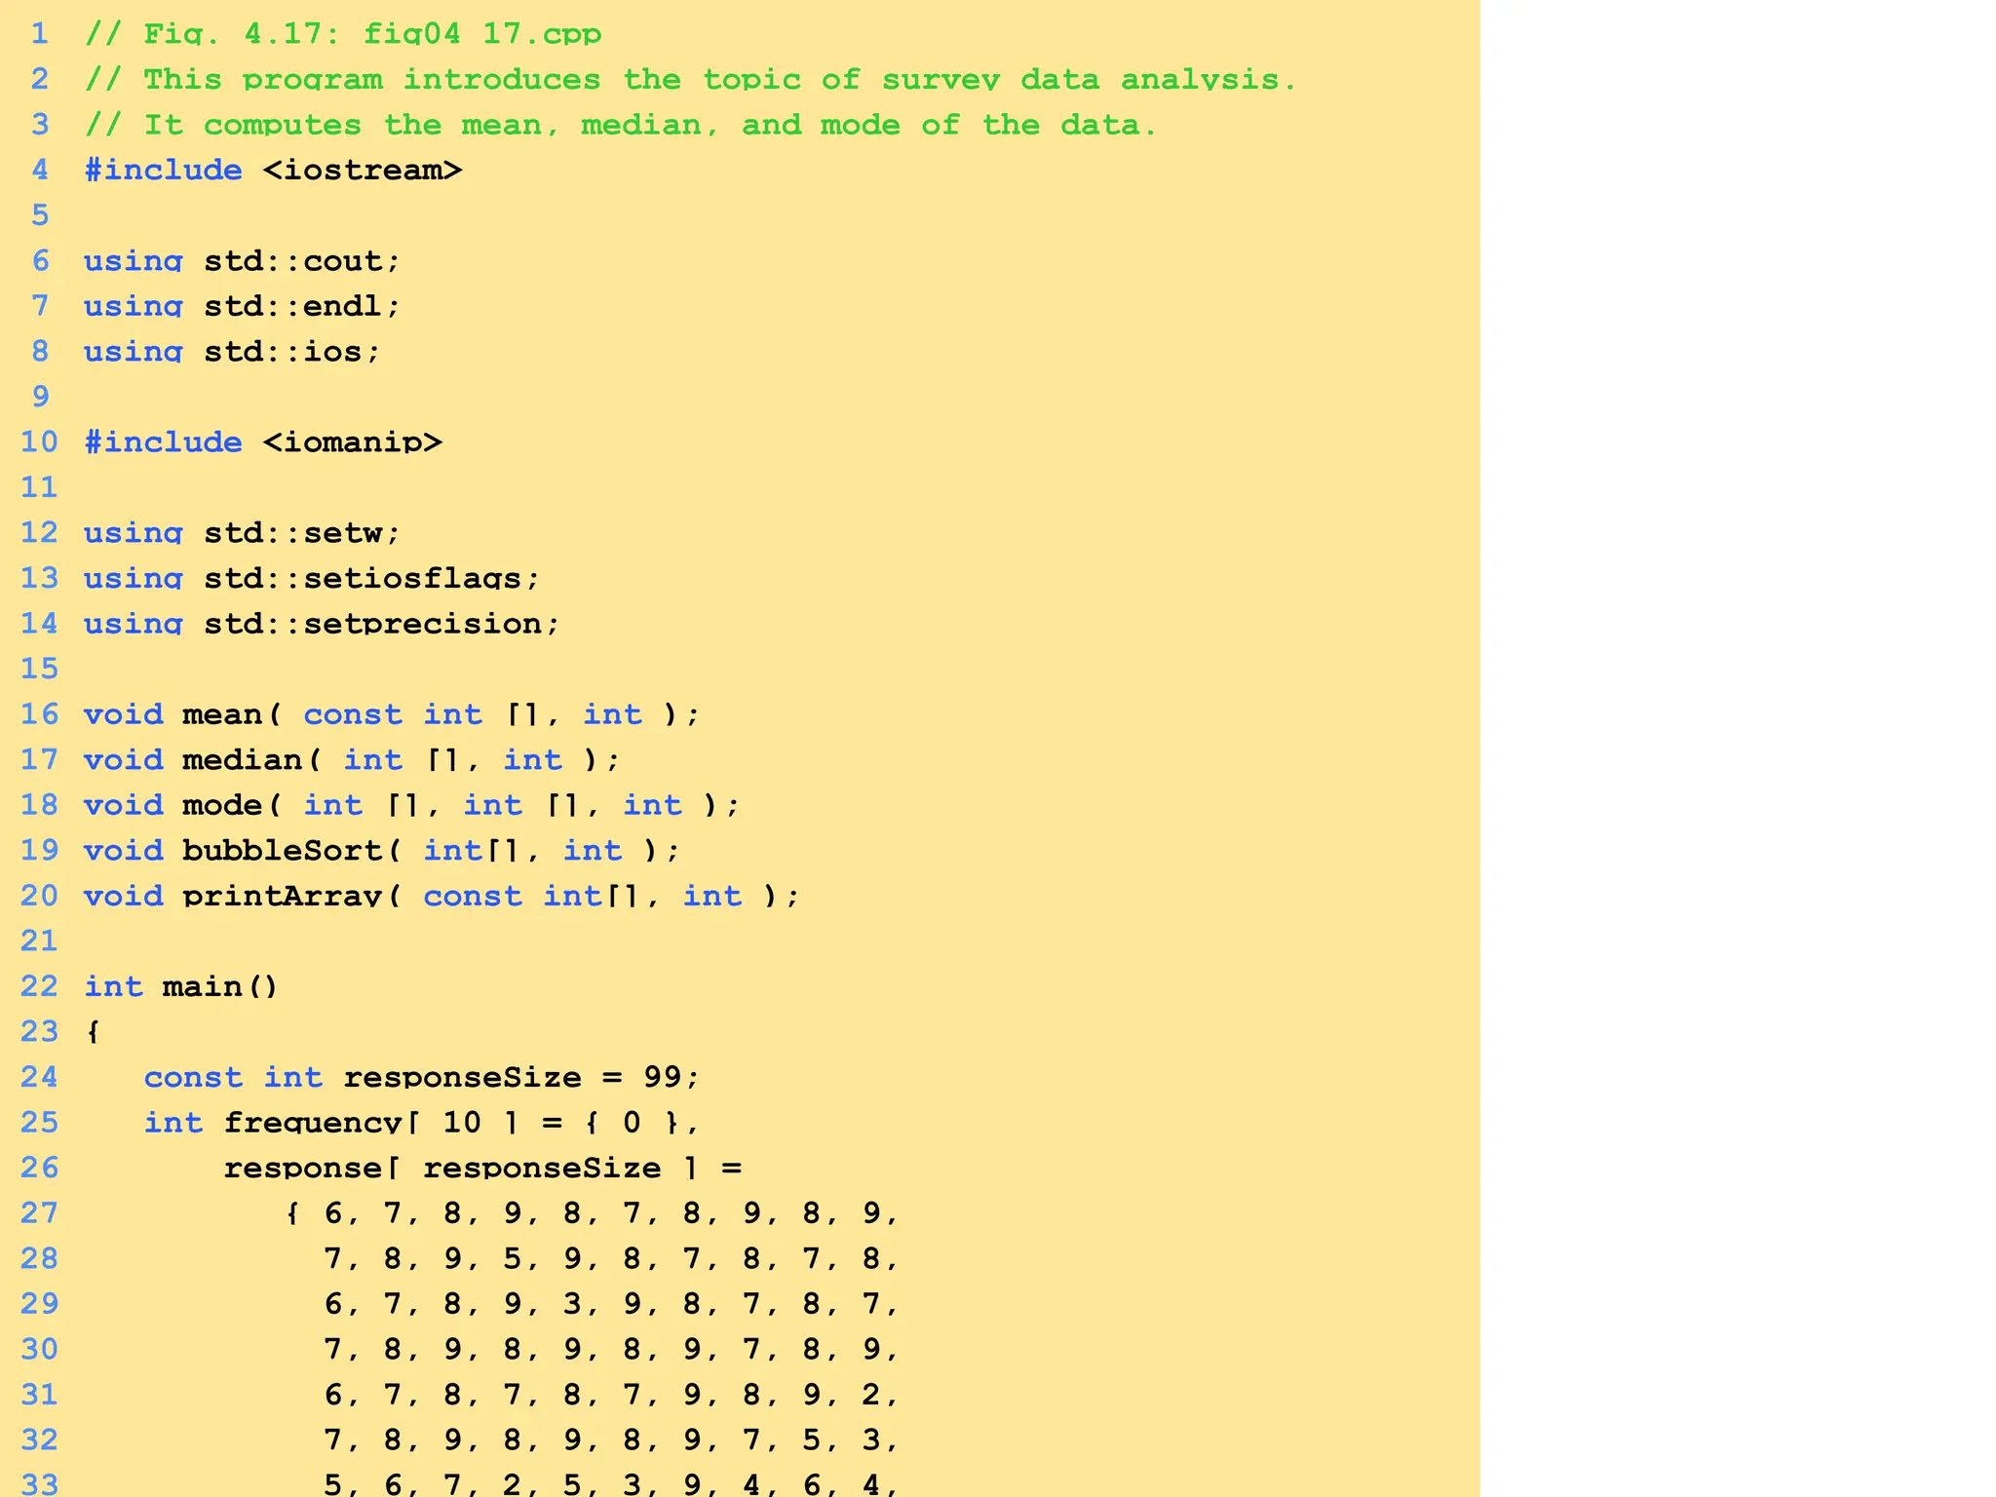The width and height of the screenshot is (1996, 1497).
Task: Click line number 24
Action: [x=40, y=1077]
